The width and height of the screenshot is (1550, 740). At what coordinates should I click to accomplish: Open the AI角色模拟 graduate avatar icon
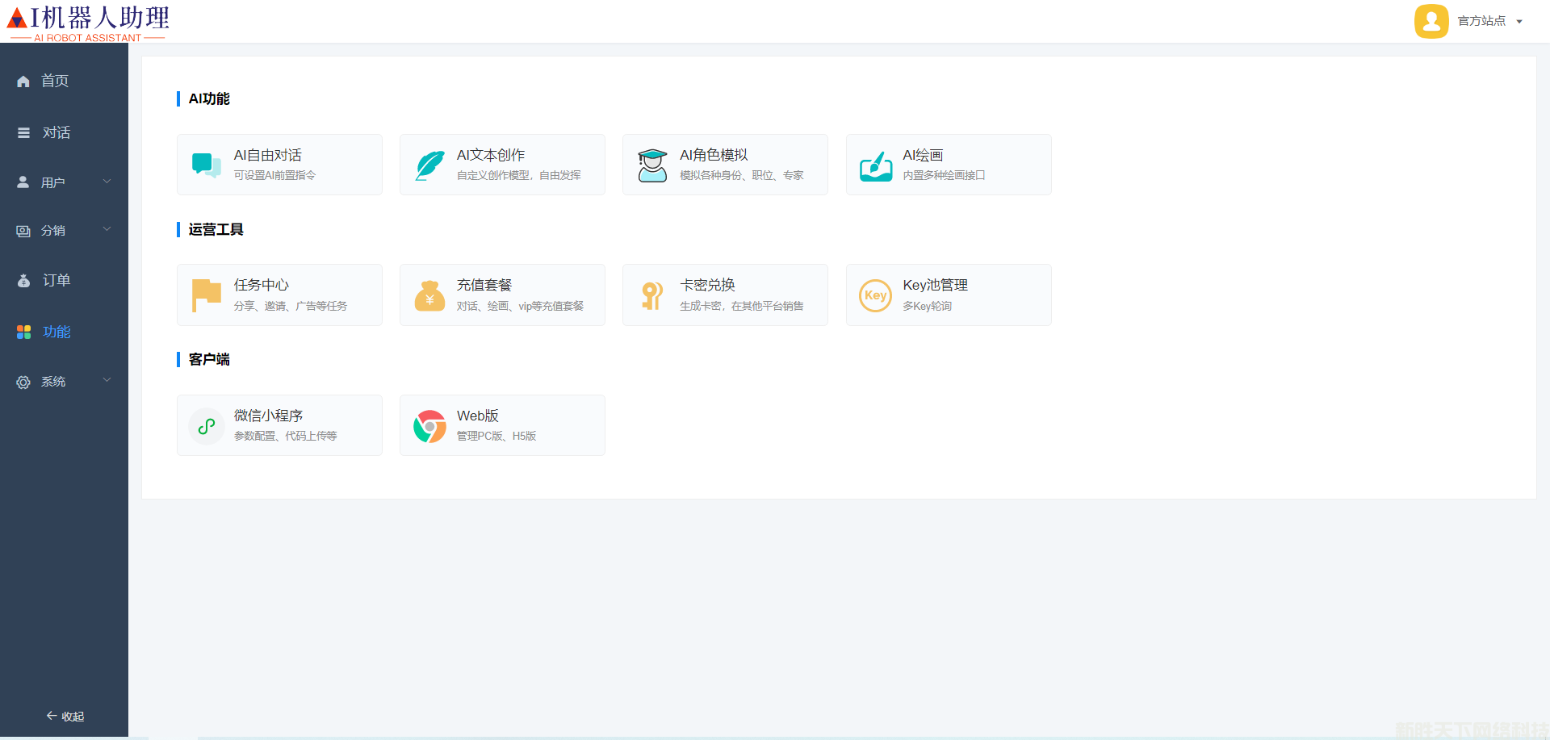(652, 165)
